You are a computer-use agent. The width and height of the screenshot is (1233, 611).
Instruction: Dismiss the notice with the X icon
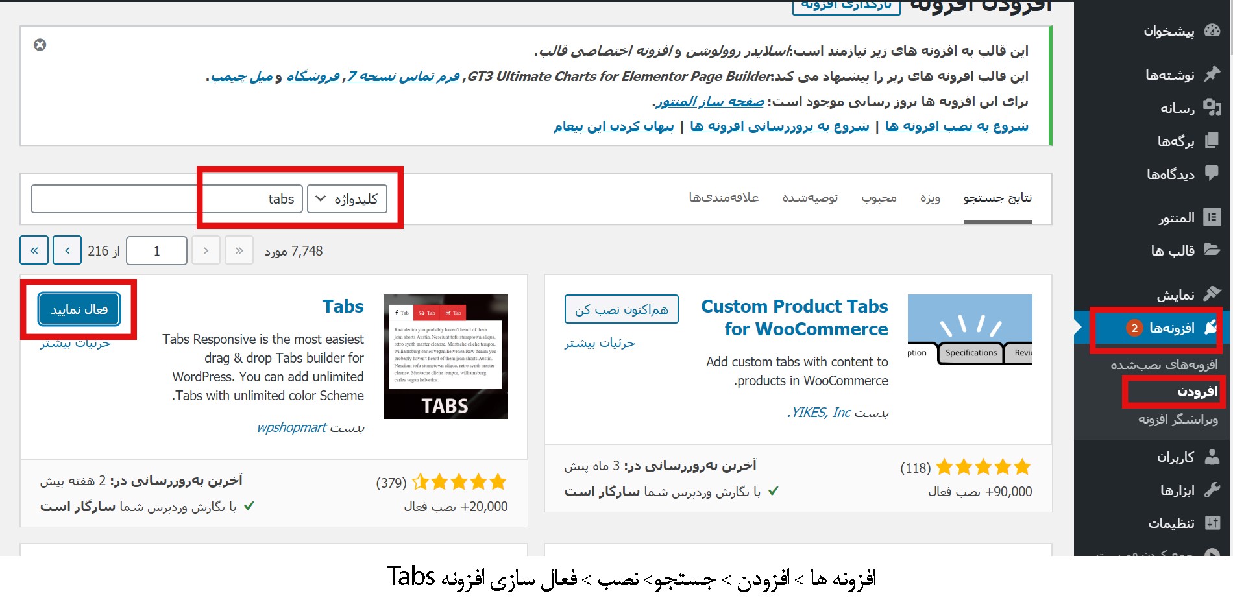40,45
